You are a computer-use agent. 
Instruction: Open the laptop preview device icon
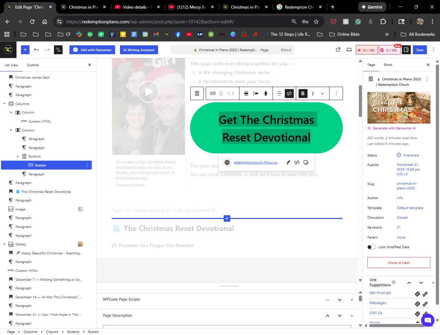coord(349,50)
